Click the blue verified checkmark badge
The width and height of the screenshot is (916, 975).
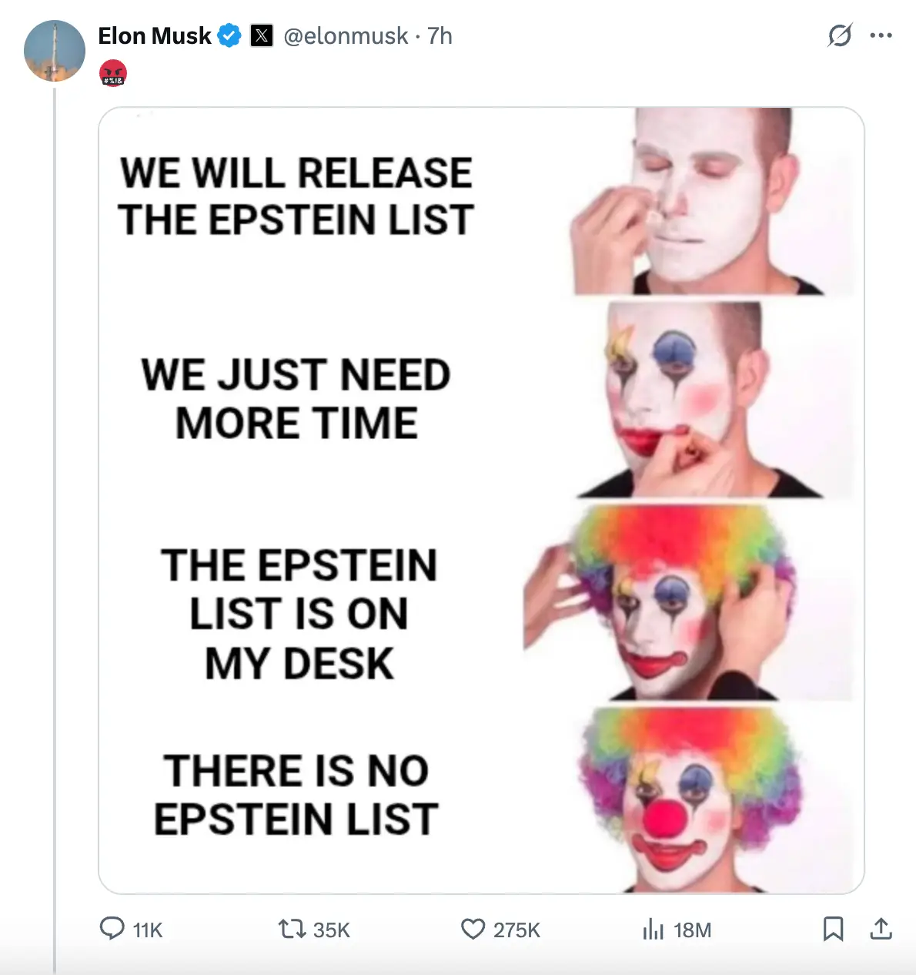tap(228, 35)
